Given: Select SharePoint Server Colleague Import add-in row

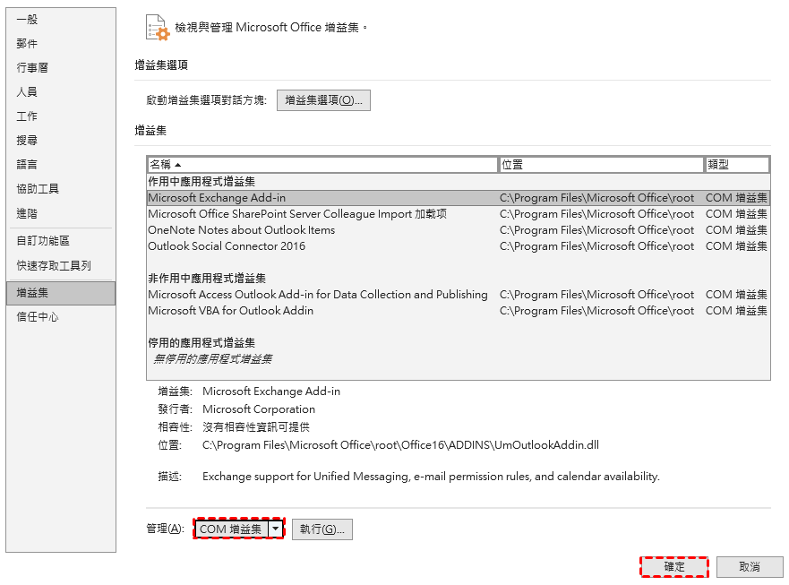Looking at the screenshot, I should click(458, 214).
